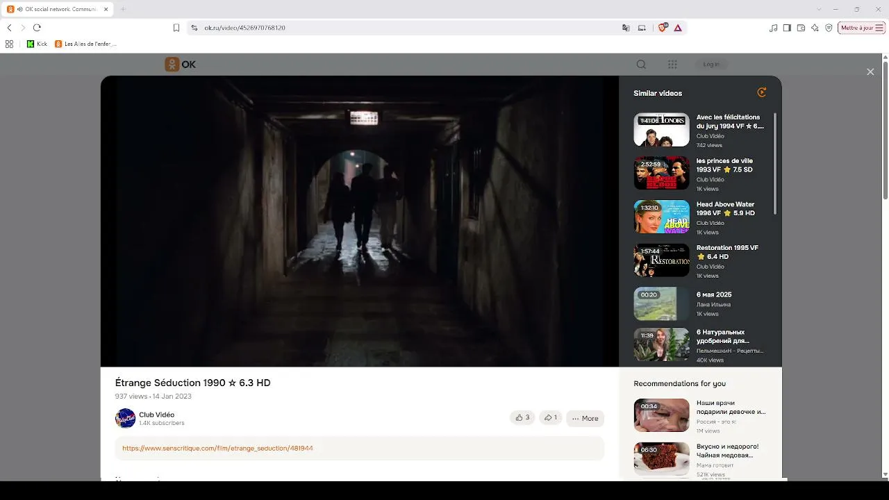Close the video overlay with the X
This screenshot has width=889, height=500.
(870, 72)
